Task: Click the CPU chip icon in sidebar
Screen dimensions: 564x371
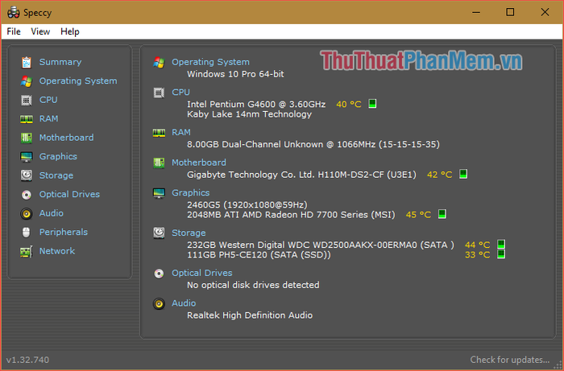Action: click(27, 101)
